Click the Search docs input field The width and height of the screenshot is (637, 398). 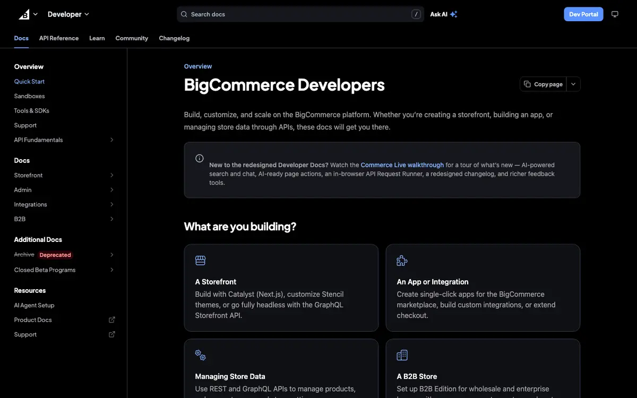pos(300,14)
